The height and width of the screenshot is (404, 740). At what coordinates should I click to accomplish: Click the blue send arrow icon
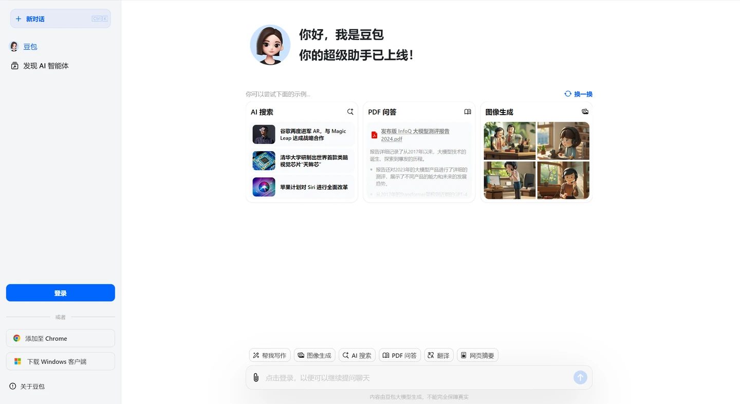click(x=580, y=377)
